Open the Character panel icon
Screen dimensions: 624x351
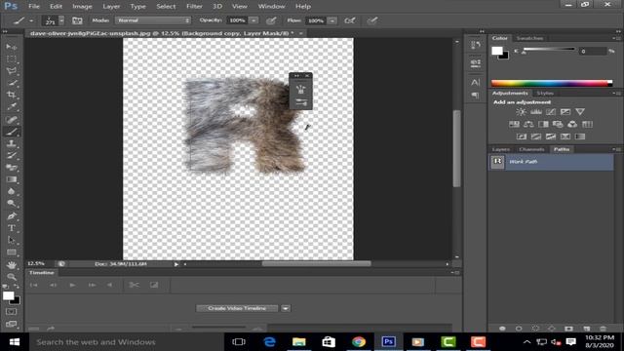click(475, 82)
